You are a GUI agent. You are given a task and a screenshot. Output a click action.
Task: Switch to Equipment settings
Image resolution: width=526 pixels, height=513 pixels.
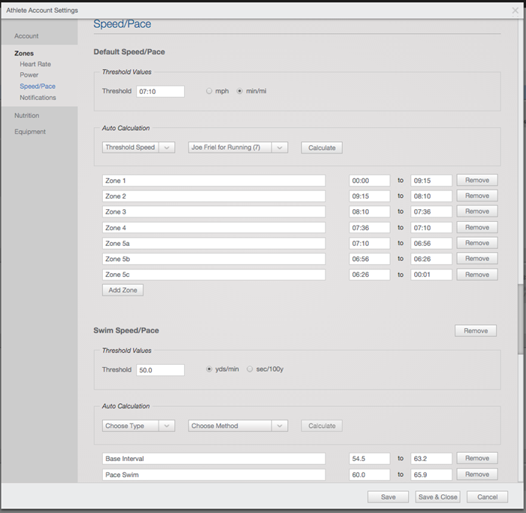click(30, 132)
